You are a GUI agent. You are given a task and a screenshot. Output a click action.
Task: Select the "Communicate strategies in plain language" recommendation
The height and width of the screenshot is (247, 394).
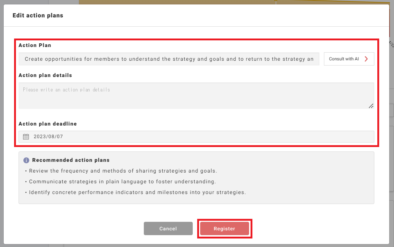pos(122,182)
